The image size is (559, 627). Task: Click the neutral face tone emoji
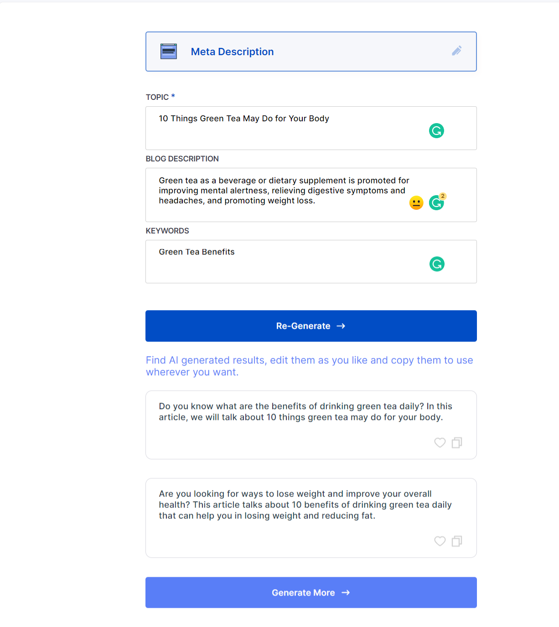click(416, 203)
